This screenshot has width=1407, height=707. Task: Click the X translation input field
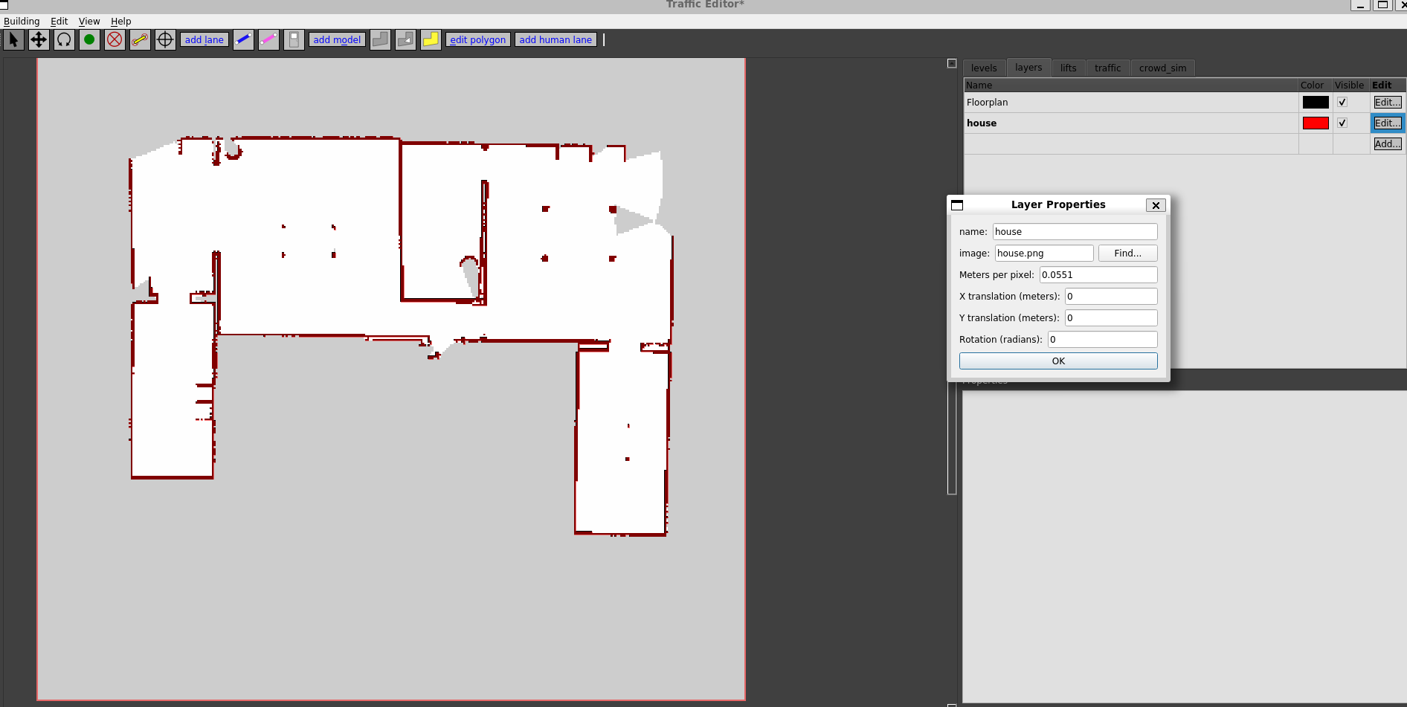pos(1111,297)
